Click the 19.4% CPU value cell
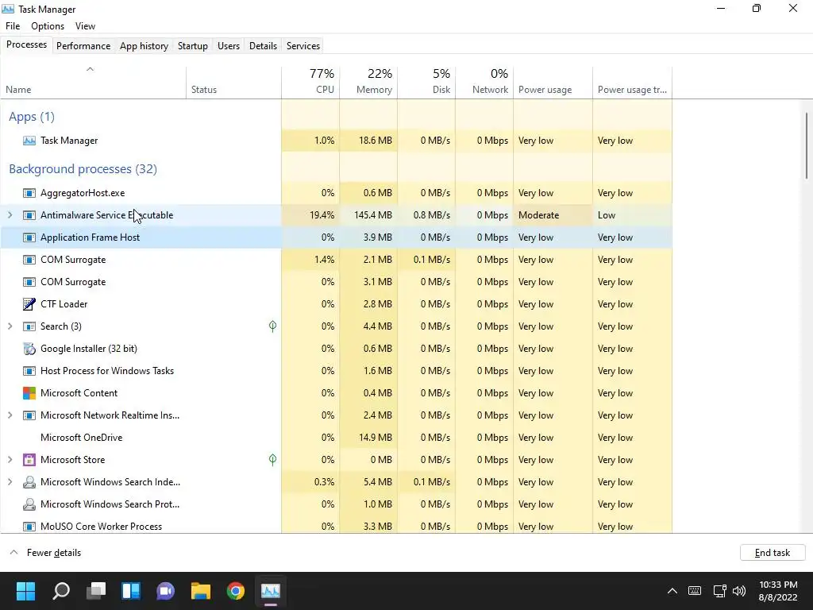The height and width of the screenshot is (610, 813). (310, 215)
